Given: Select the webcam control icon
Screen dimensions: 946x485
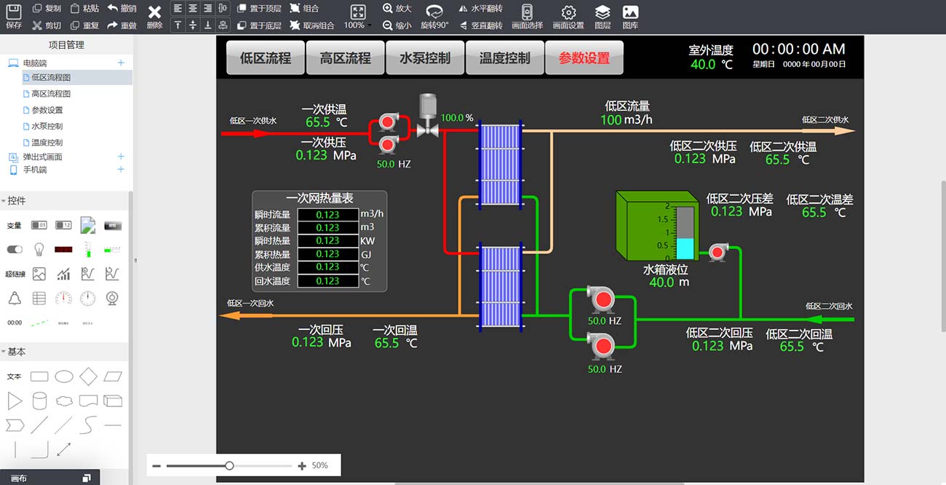Looking at the screenshot, I should pos(112,298).
